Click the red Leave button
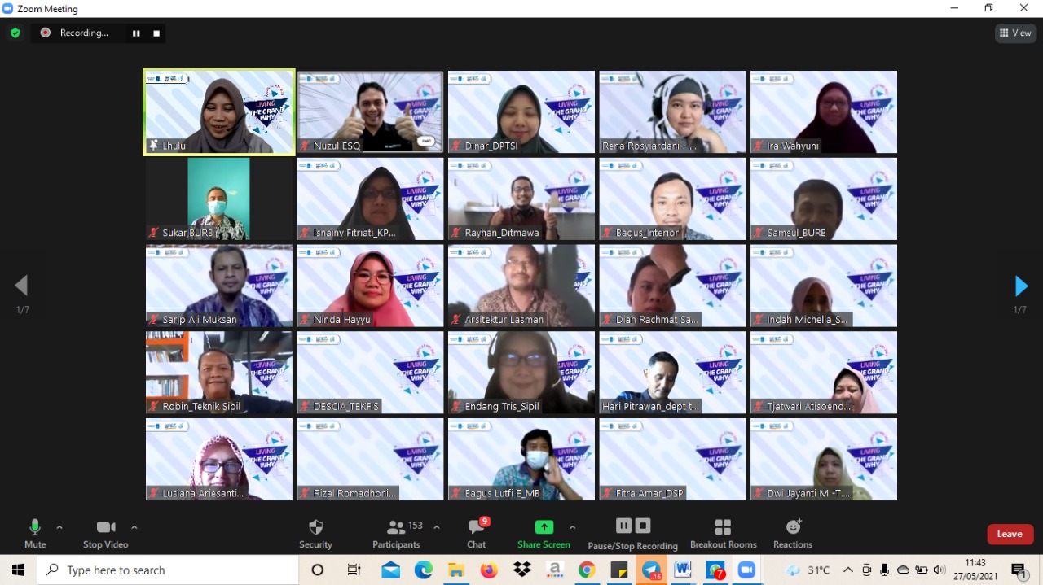Image resolution: width=1043 pixels, height=585 pixels. pos(1010,534)
